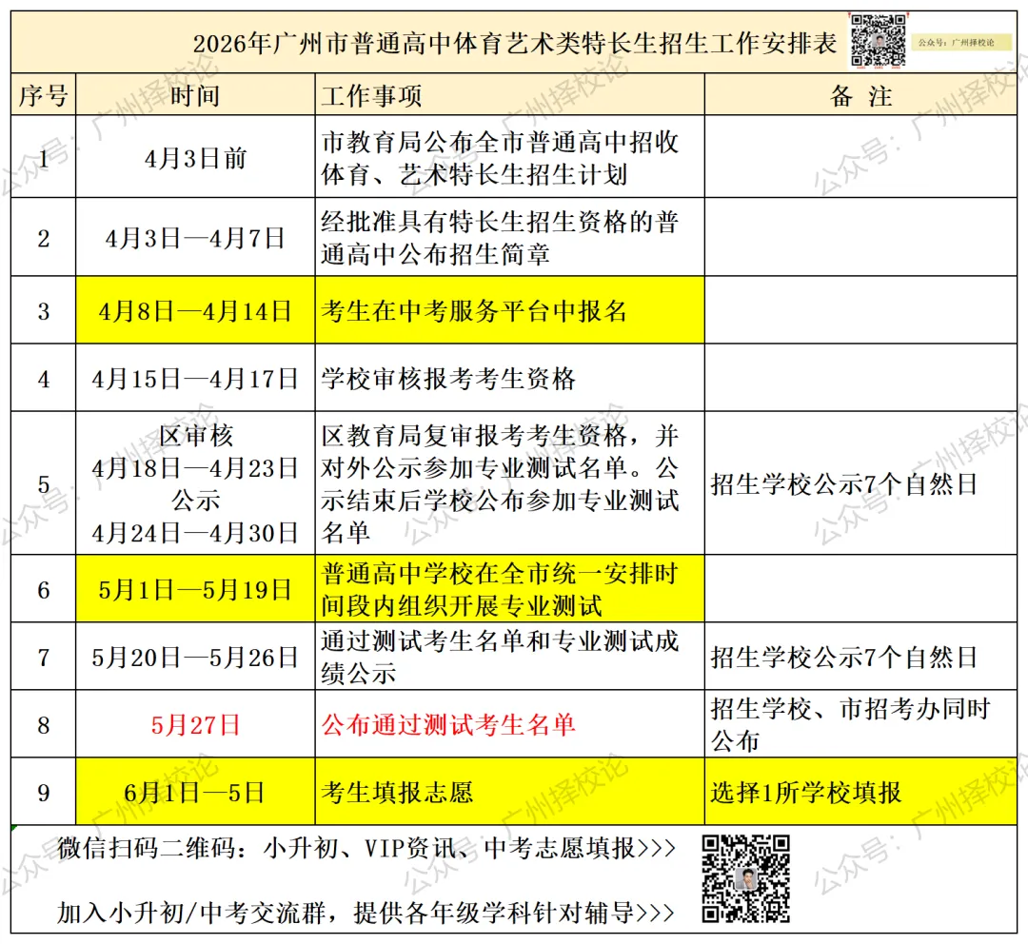This screenshot has width=1028, height=944.
Task: Select the red '5月27日' date cell
Action: [x=195, y=724]
